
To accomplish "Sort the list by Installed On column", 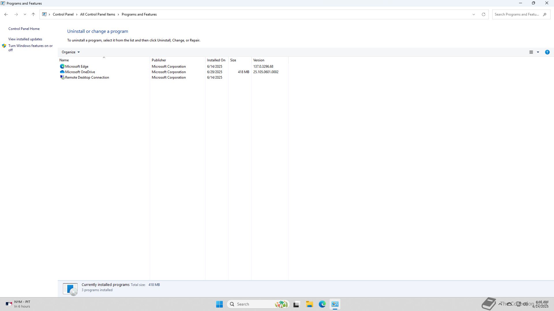I will [x=216, y=60].
